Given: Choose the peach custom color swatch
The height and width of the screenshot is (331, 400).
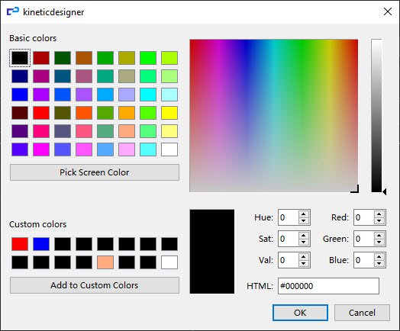Looking at the screenshot, I should [x=105, y=262].
